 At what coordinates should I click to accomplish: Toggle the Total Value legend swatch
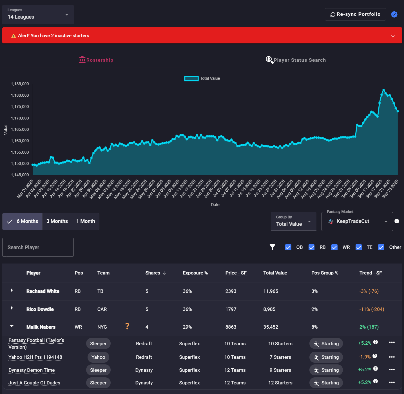point(191,79)
